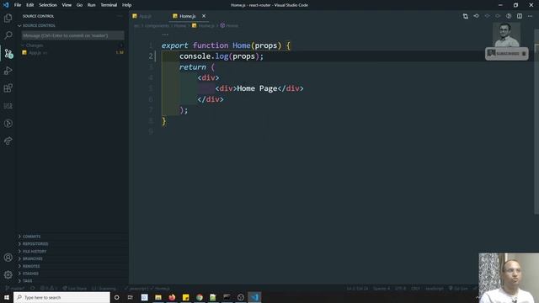Screen dimensions: 539x303
Task: Open Sticky Notes from the taskbar
Action: (185, 297)
